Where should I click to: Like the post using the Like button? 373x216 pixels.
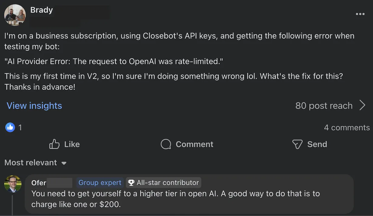coord(64,144)
